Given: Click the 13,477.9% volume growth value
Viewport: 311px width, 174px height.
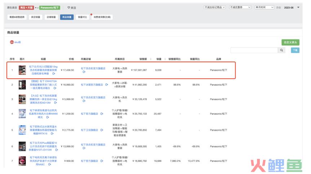Looking at the screenshot, I should (194, 161).
